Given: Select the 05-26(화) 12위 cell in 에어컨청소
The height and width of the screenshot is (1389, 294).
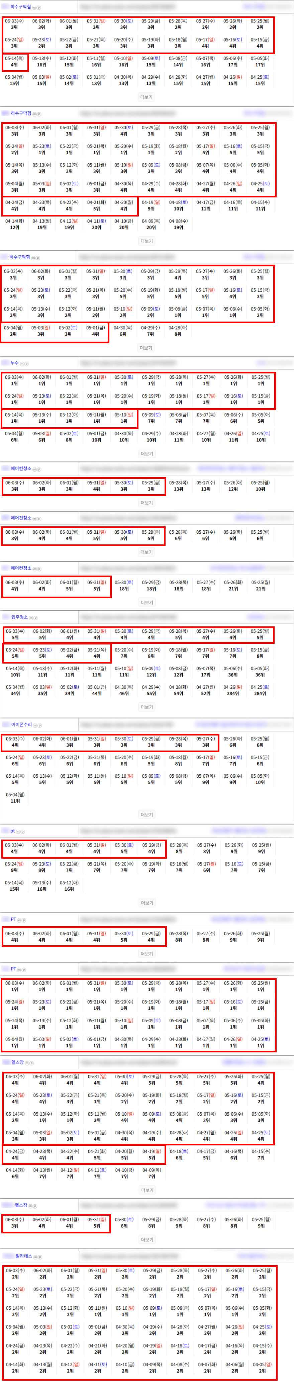Looking at the screenshot, I should (233, 486).
